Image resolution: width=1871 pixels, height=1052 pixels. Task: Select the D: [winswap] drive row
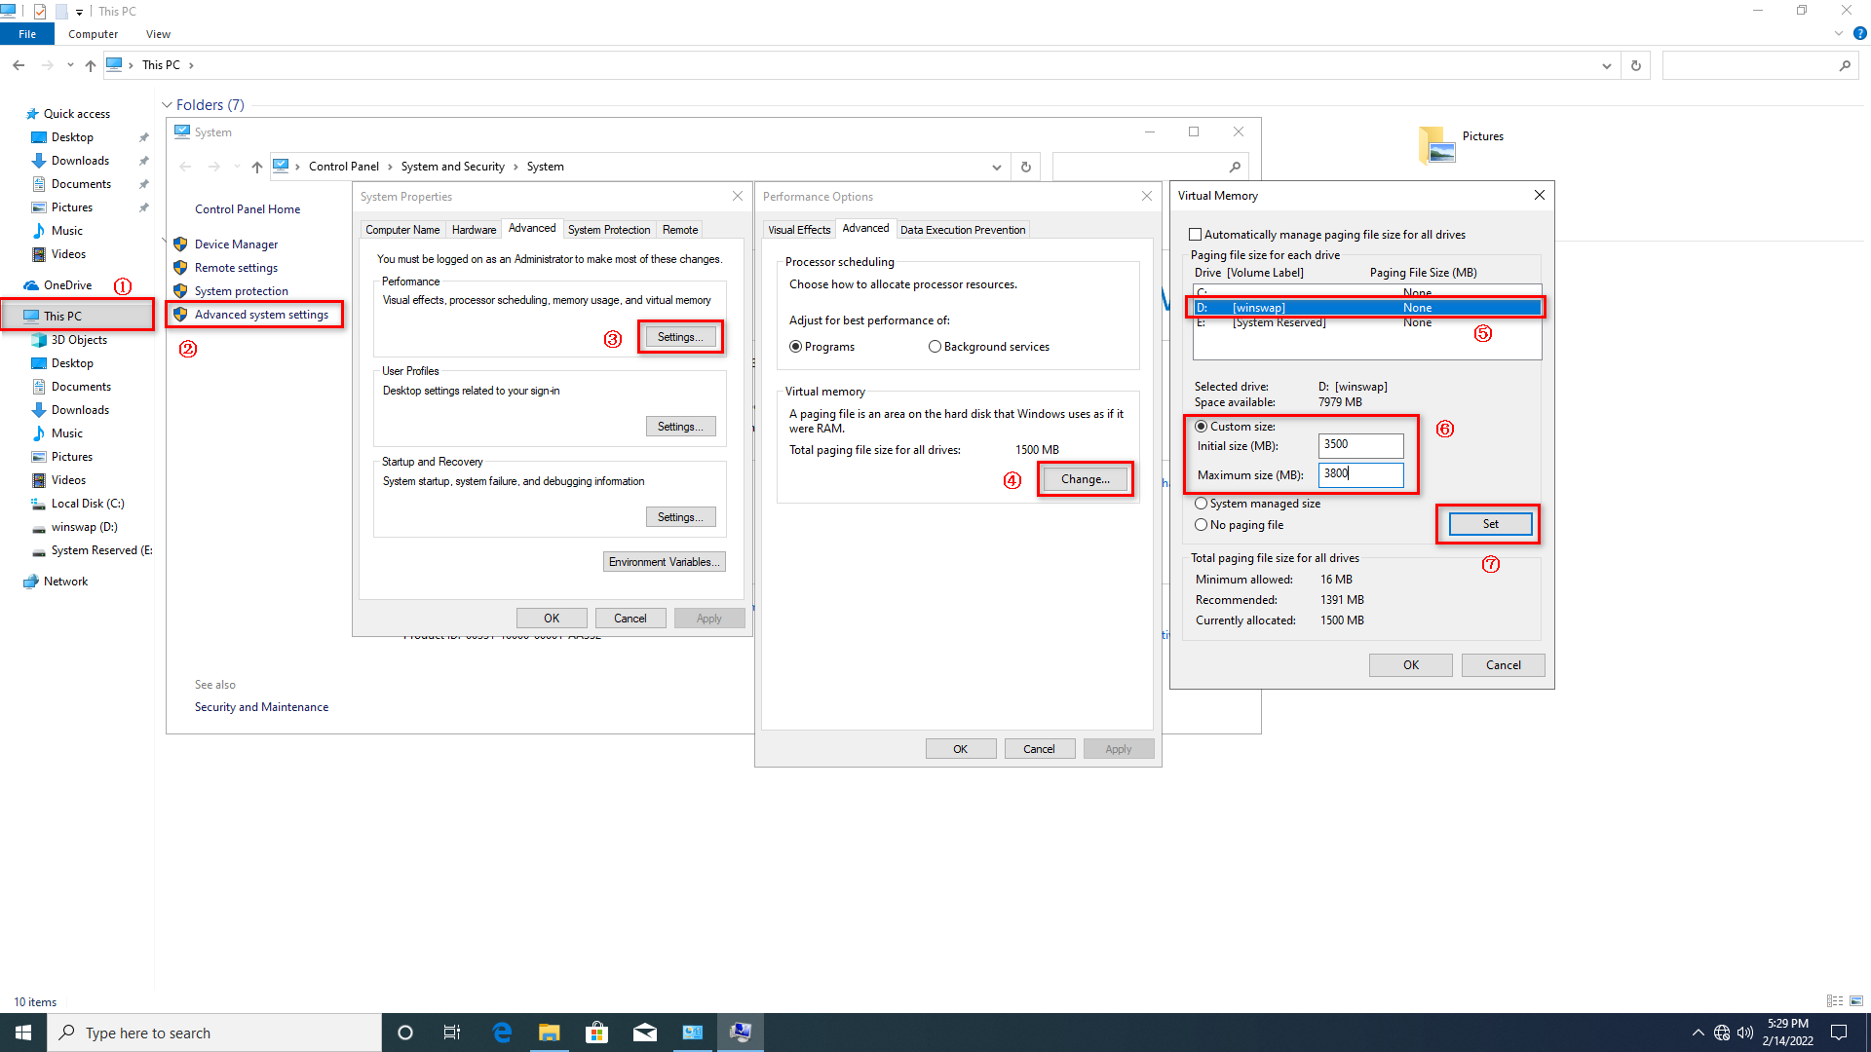1366,308
